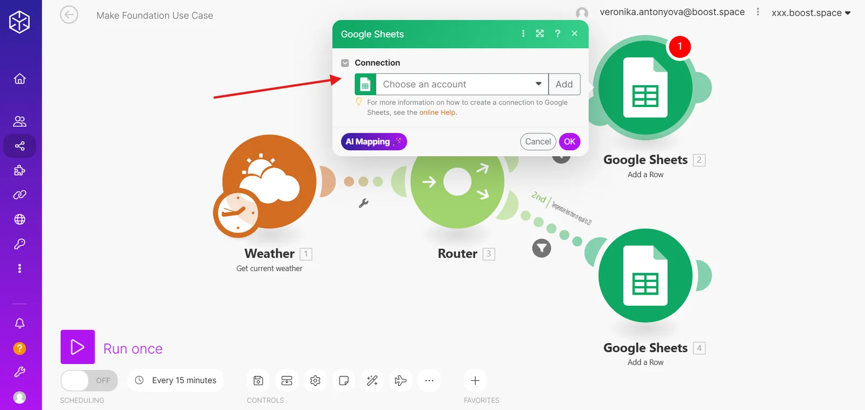The width and height of the screenshot is (865, 410).
Task: Open the Webhooks globe icon in the sidebar
Action: (x=20, y=219)
